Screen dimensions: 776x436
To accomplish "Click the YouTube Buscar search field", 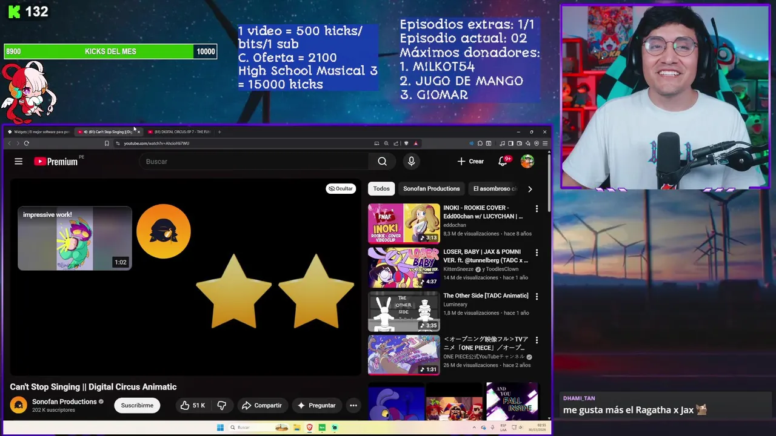I will pyautogui.click(x=255, y=162).
